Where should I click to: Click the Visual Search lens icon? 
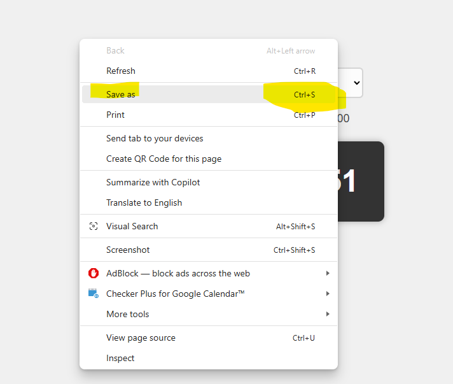point(94,226)
